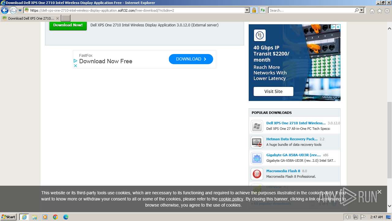Click the green Download Now! button
The width and height of the screenshot is (392, 221).
pyautogui.click(x=68, y=25)
